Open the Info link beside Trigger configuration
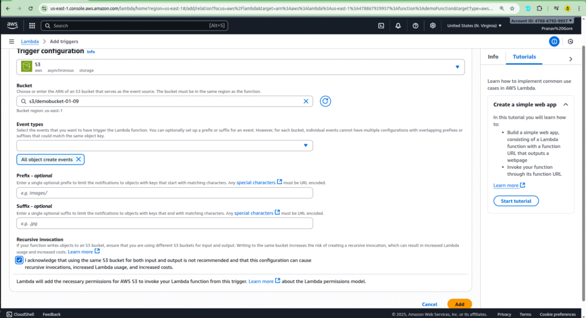The height and width of the screenshot is (318, 586). click(91, 52)
